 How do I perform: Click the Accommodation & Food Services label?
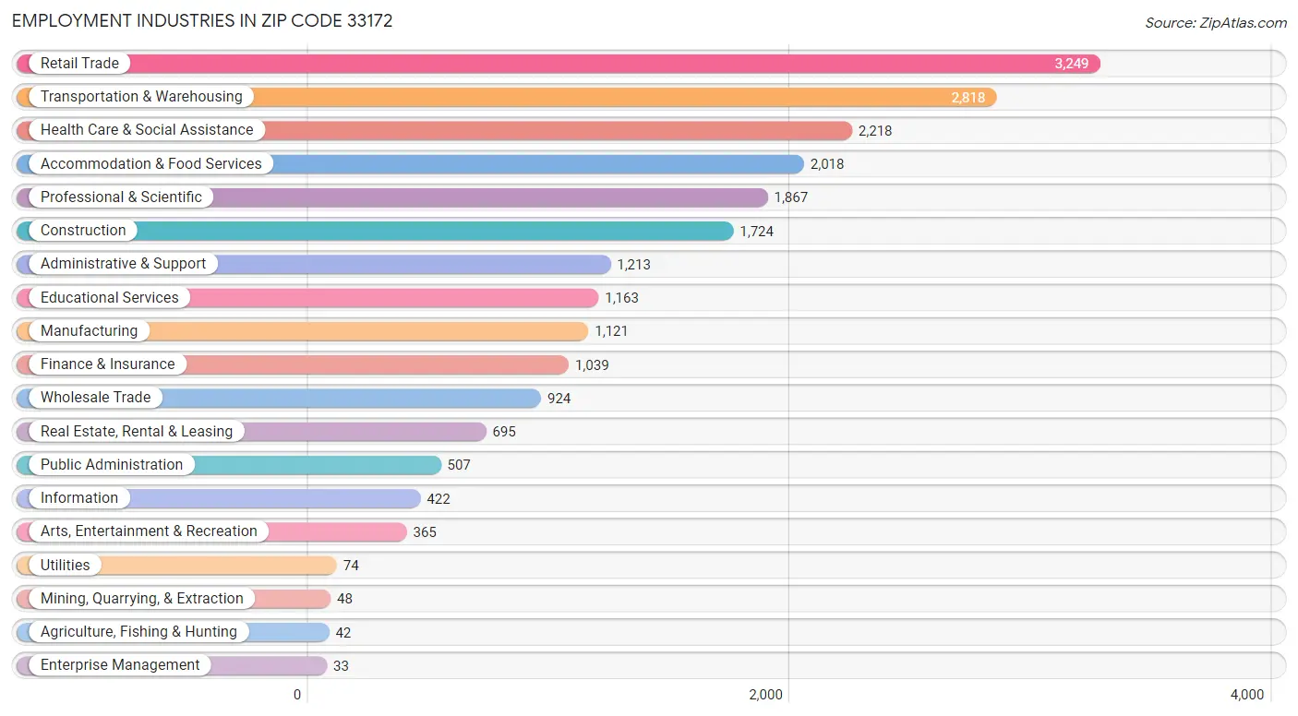pyautogui.click(x=151, y=164)
